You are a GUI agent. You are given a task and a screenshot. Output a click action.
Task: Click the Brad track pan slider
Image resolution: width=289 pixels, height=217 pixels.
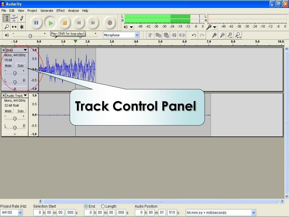(x=15, y=82)
